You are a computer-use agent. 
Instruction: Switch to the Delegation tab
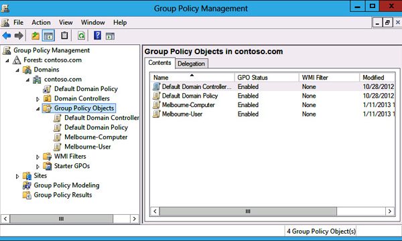(x=191, y=64)
